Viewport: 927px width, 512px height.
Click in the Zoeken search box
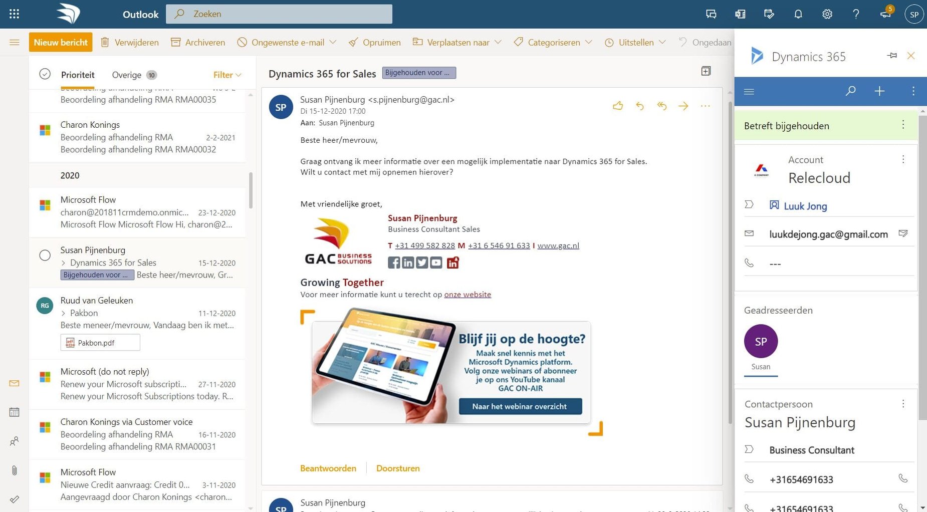279,14
